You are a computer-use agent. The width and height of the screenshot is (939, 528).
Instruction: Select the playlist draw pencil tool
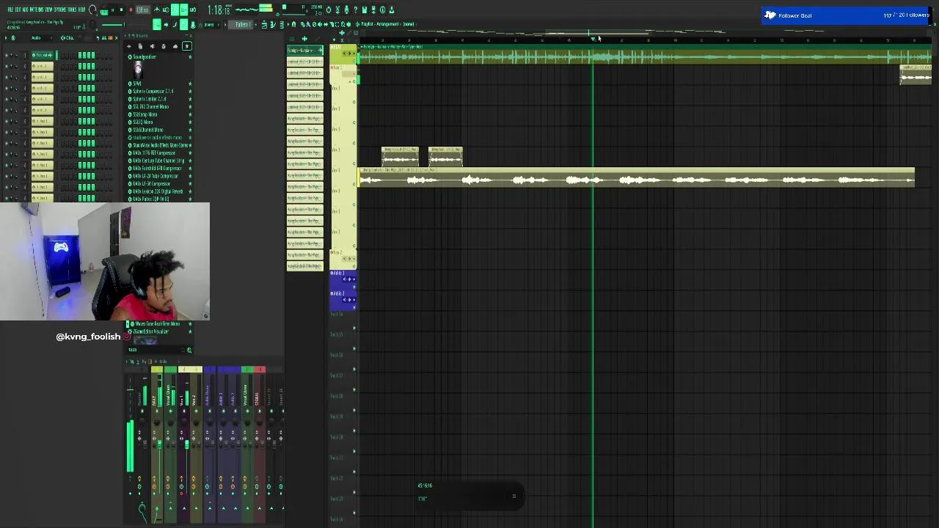[x=302, y=24]
